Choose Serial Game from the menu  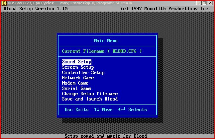pyautogui.click(x=76, y=89)
